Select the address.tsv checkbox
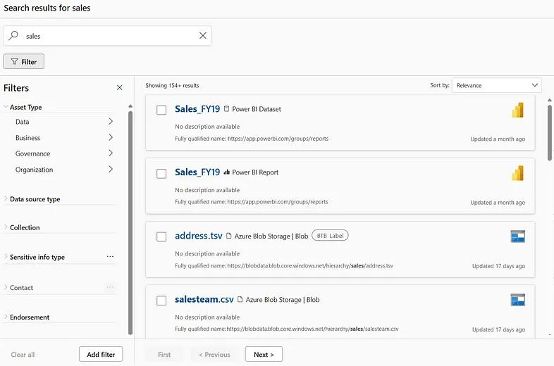554x366 pixels. point(161,236)
